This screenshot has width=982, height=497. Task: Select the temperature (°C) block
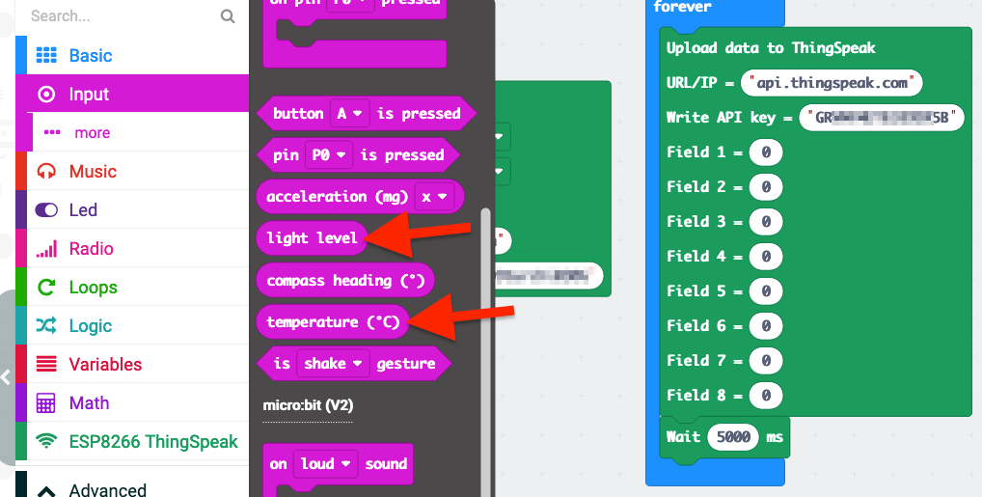(x=331, y=322)
